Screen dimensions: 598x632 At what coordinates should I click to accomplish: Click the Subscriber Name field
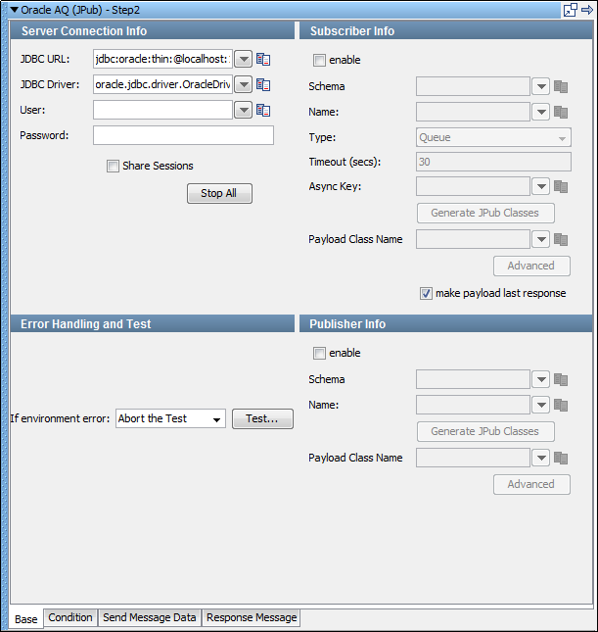click(473, 112)
